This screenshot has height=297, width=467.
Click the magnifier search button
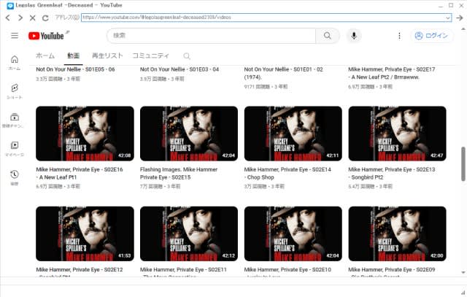click(x=328, y=36)
